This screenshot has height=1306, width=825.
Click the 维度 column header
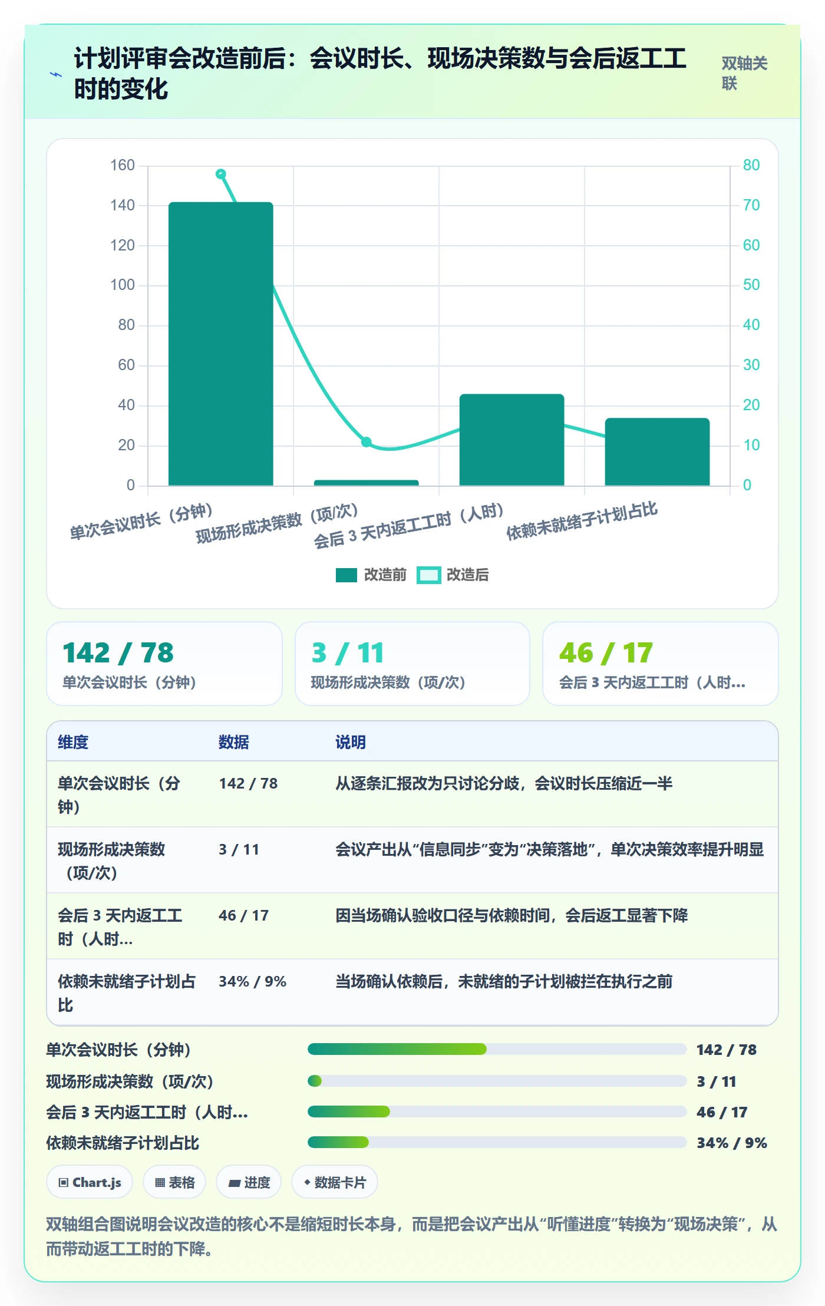pos(73,742)
